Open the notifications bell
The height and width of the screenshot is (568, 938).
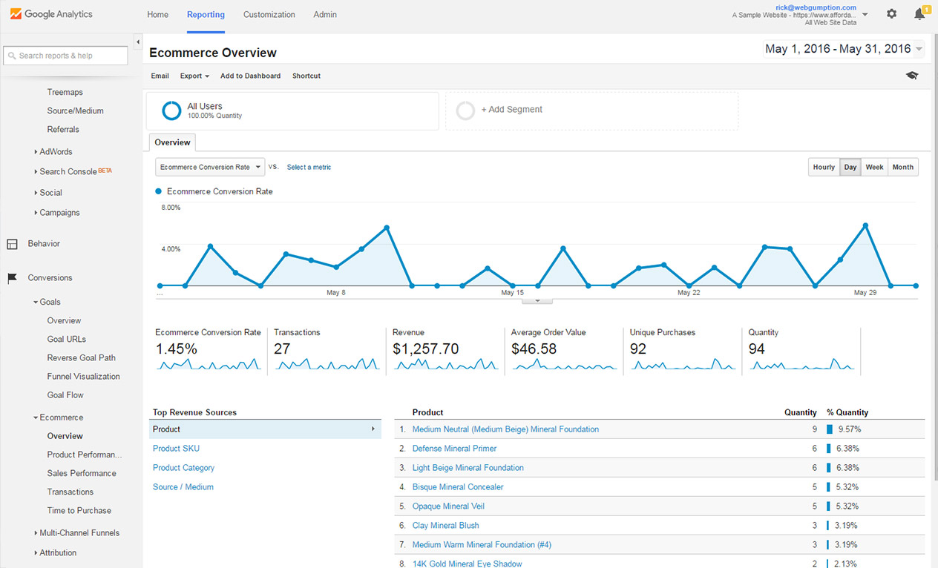click(x=920, y=13)
